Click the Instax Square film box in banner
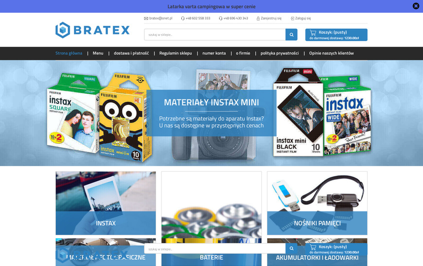Image resolution: width=423 pixels, height=266 pixels. click(x=73, y=114)
